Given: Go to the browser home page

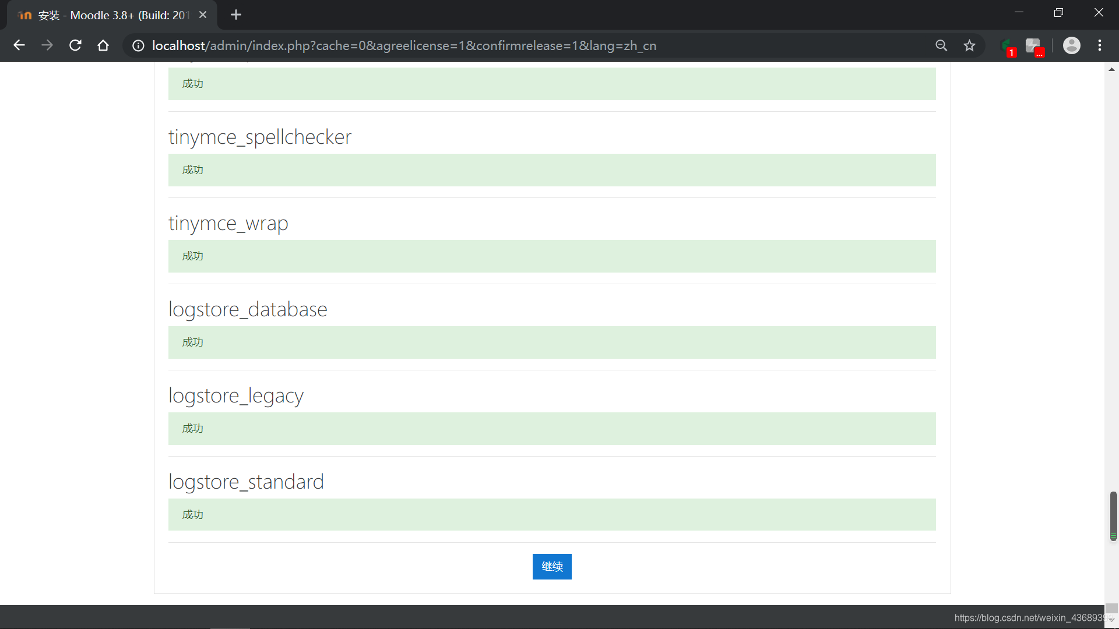Looking at the screenshot, I should point(103,45).
